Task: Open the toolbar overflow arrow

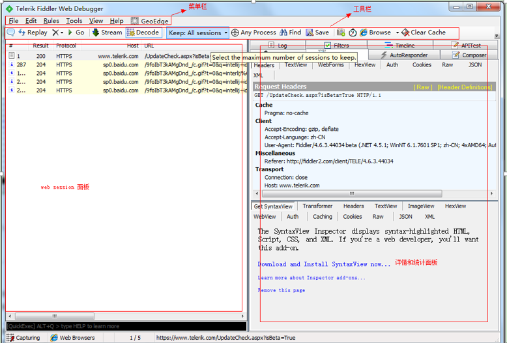Action: [x=497, y=36]
